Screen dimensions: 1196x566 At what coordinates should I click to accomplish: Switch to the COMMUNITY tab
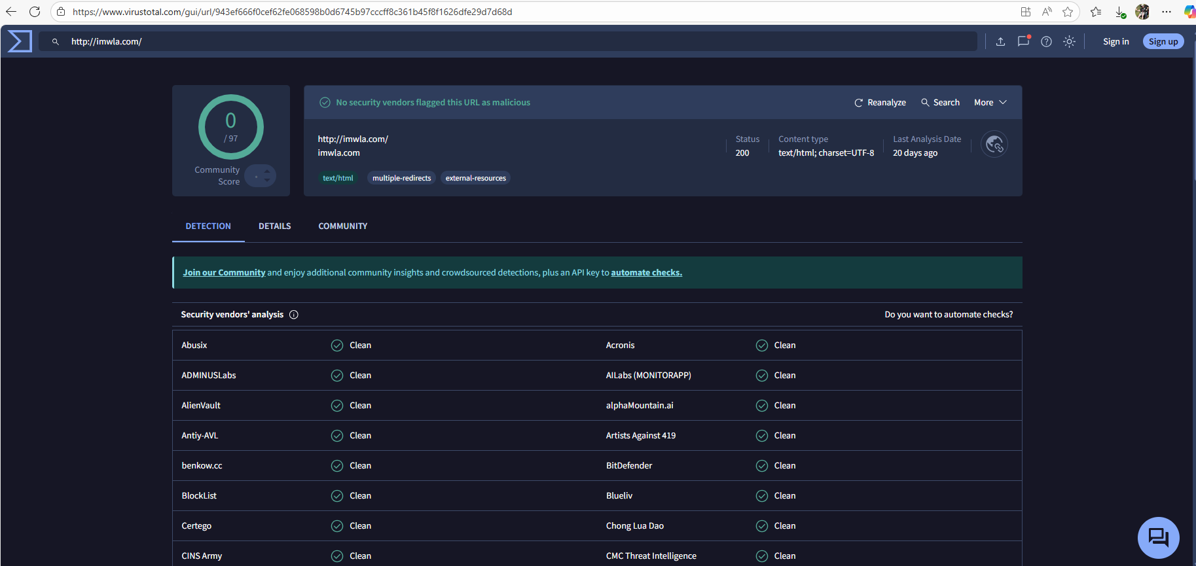click(343, 226)
